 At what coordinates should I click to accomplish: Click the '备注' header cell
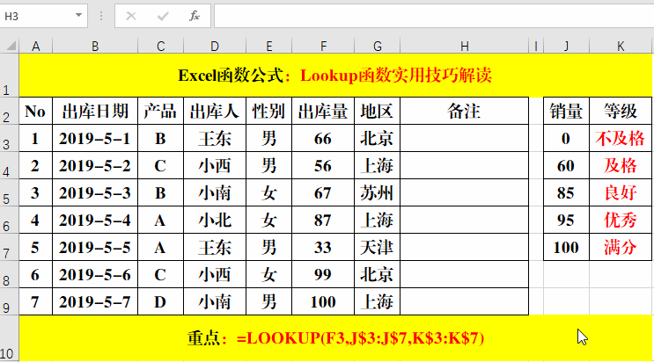[464, 112]
